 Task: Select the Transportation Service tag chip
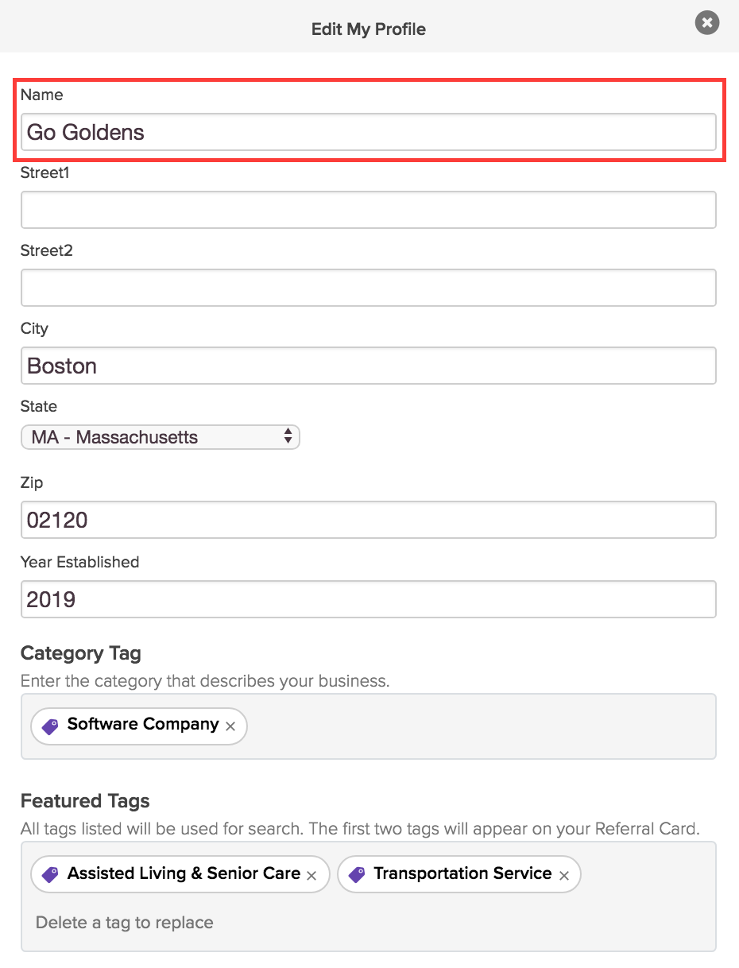459,874
